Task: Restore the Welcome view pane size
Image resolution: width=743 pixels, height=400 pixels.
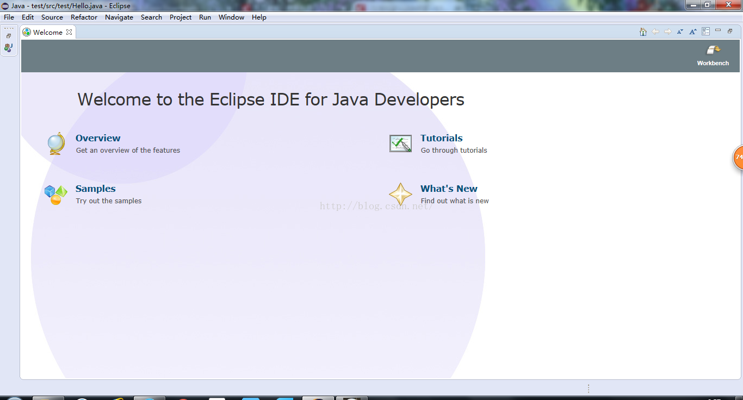Action: (730, 31)
